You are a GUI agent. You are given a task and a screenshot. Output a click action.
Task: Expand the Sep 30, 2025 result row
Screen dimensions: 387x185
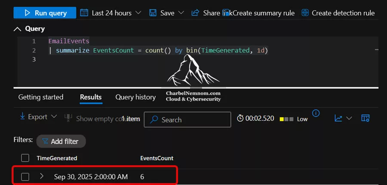point(41,176)
